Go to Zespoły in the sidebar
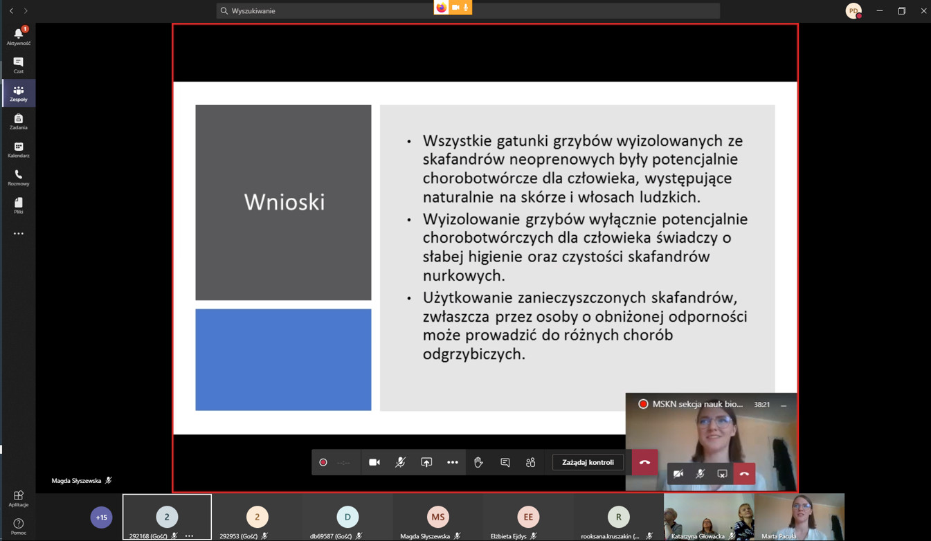Image resolution: width=931 pixels, height=541 pixels. tap(18, 93)
